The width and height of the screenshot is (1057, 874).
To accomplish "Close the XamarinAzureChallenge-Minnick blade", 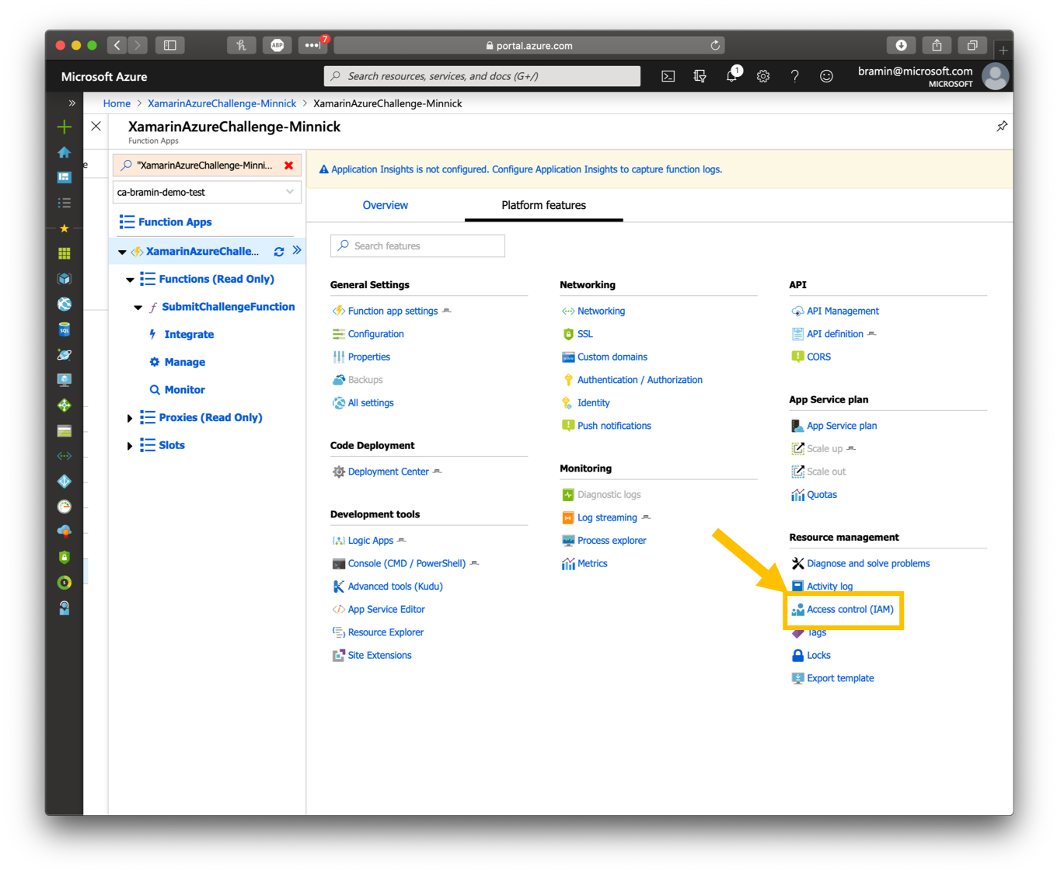I will 96,126.
